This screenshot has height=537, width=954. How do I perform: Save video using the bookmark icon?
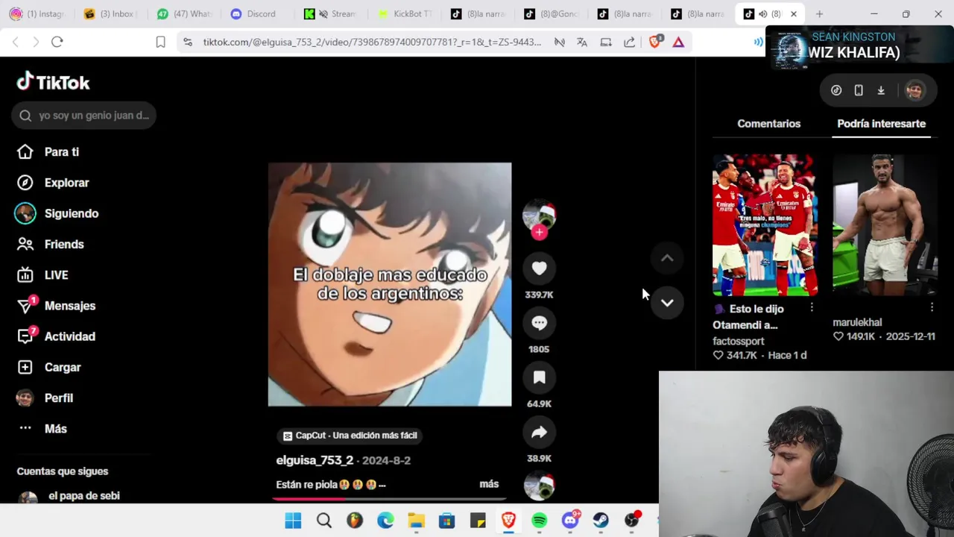pyautogui.click(x=539, y=377)
